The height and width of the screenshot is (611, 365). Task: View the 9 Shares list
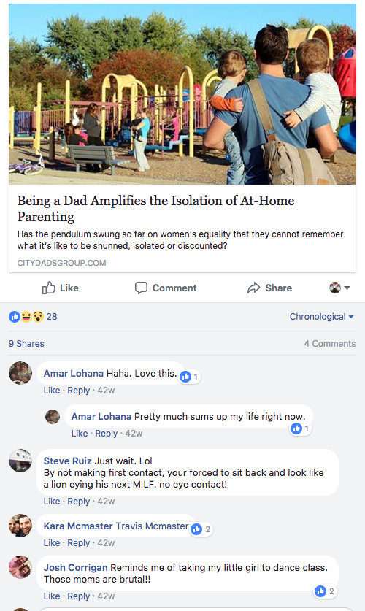click(26, 344)
